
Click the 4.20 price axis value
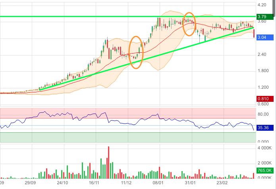click(x=262, y=5)
